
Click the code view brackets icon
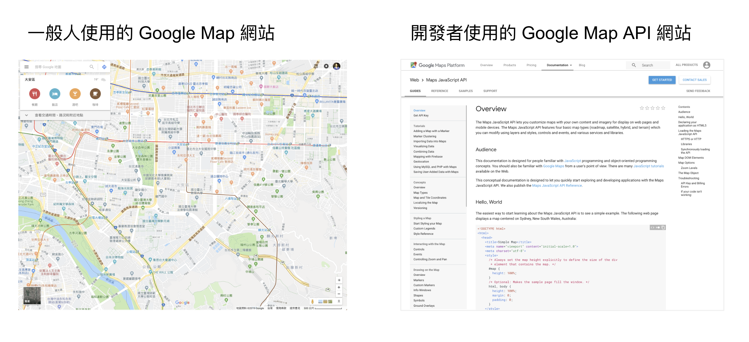click(652, 228)
